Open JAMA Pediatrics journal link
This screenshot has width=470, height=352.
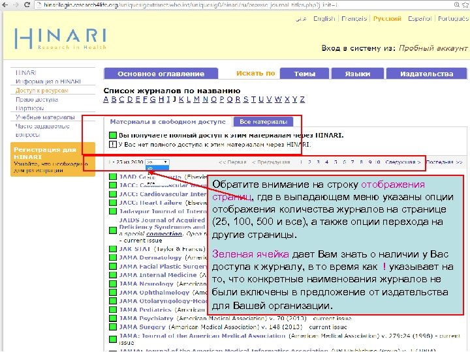tap(145, 310)
